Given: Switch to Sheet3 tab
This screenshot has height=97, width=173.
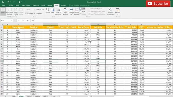Looking at the screenshot, I should coord(29,96).
